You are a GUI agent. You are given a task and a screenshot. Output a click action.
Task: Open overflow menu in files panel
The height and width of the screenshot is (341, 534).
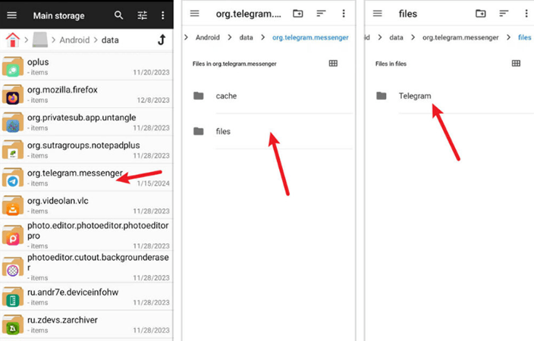[526, 14]
